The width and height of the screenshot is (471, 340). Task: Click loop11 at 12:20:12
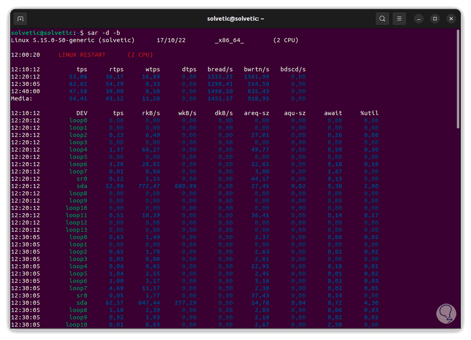click(x=76, y=216)
